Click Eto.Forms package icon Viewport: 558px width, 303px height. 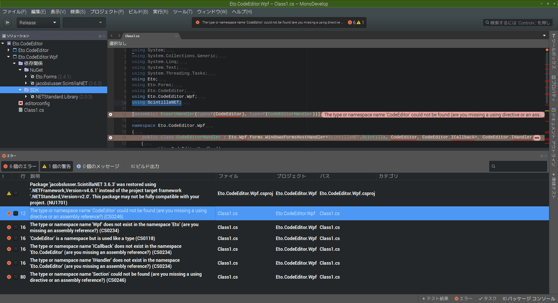32,76
